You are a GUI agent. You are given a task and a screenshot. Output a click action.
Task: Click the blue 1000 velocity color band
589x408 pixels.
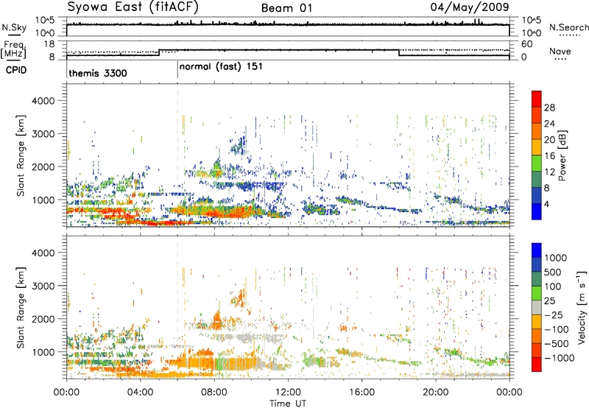click(x=537, y=250)
